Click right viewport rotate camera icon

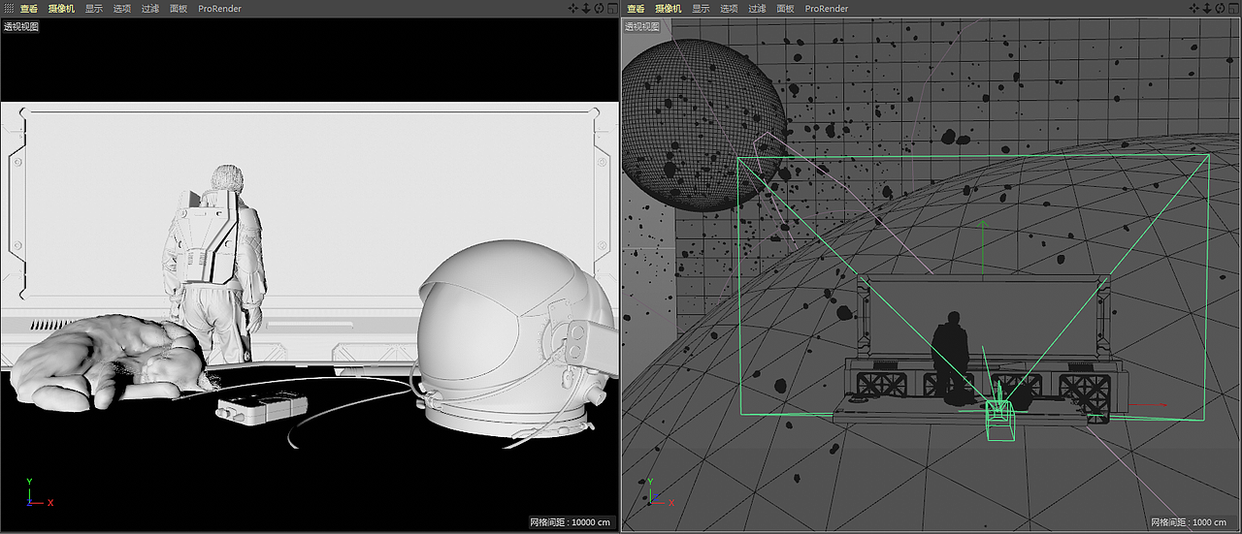(1220, 8)
